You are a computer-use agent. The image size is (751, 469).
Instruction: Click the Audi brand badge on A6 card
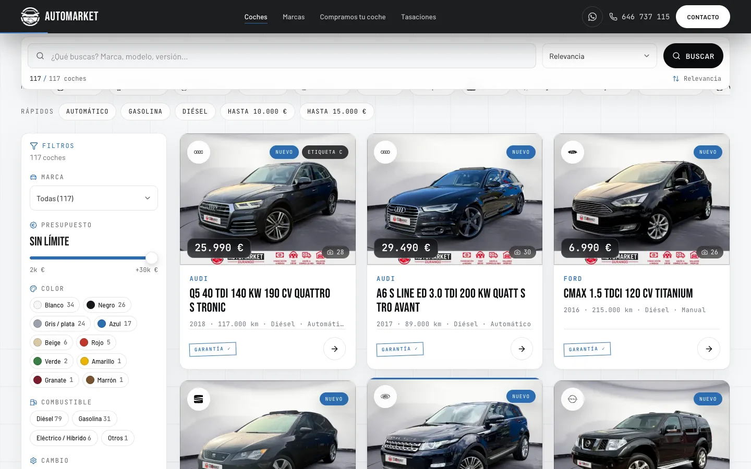point(385,152)
